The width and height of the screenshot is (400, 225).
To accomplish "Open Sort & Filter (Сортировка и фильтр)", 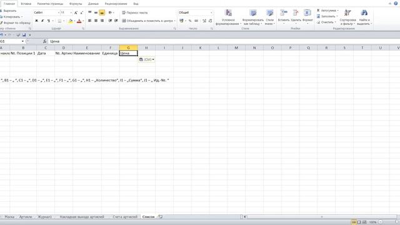I will click(347, 17).
